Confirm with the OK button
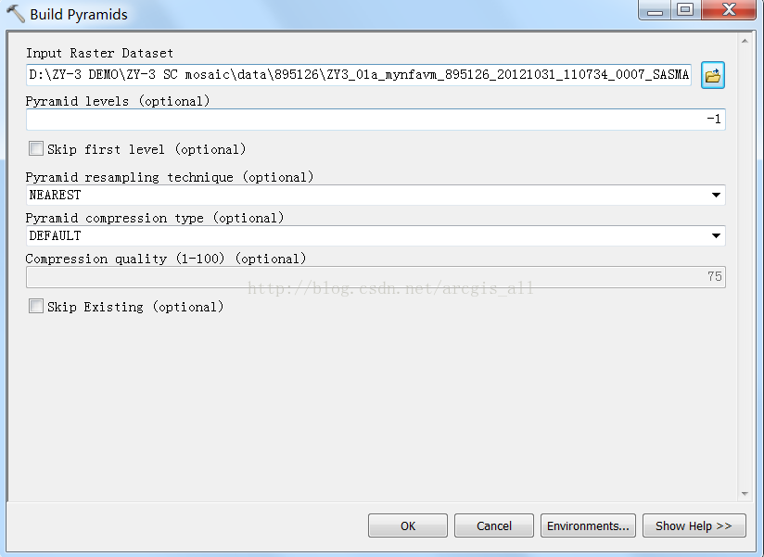Screen dimensions: 764x557 [408, 525]
